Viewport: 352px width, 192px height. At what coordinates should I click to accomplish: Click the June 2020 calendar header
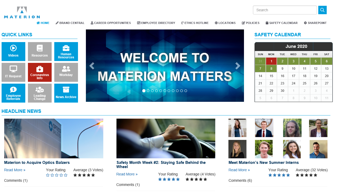point(296,46)
